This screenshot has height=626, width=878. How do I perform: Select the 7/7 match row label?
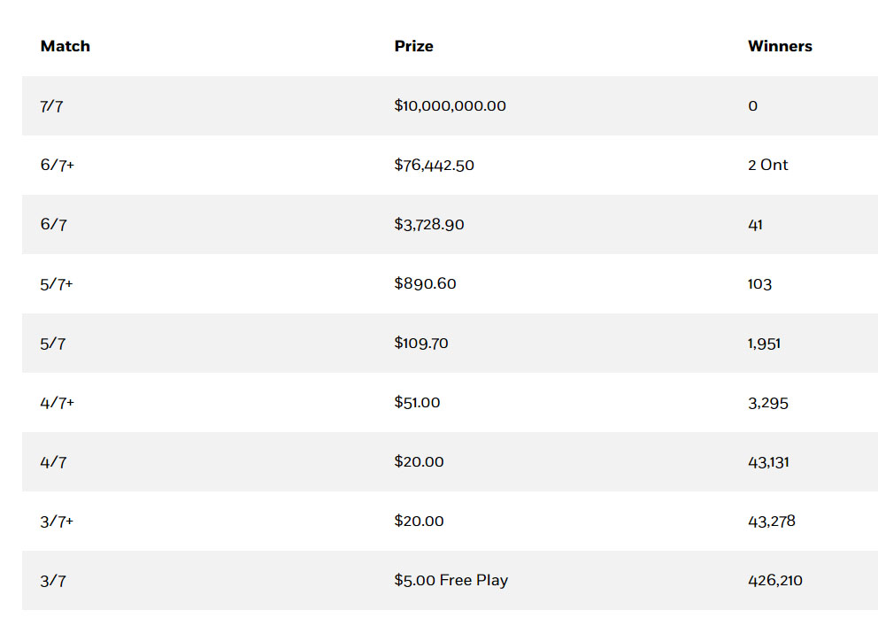pyautogui.click(x=52, y=106)
